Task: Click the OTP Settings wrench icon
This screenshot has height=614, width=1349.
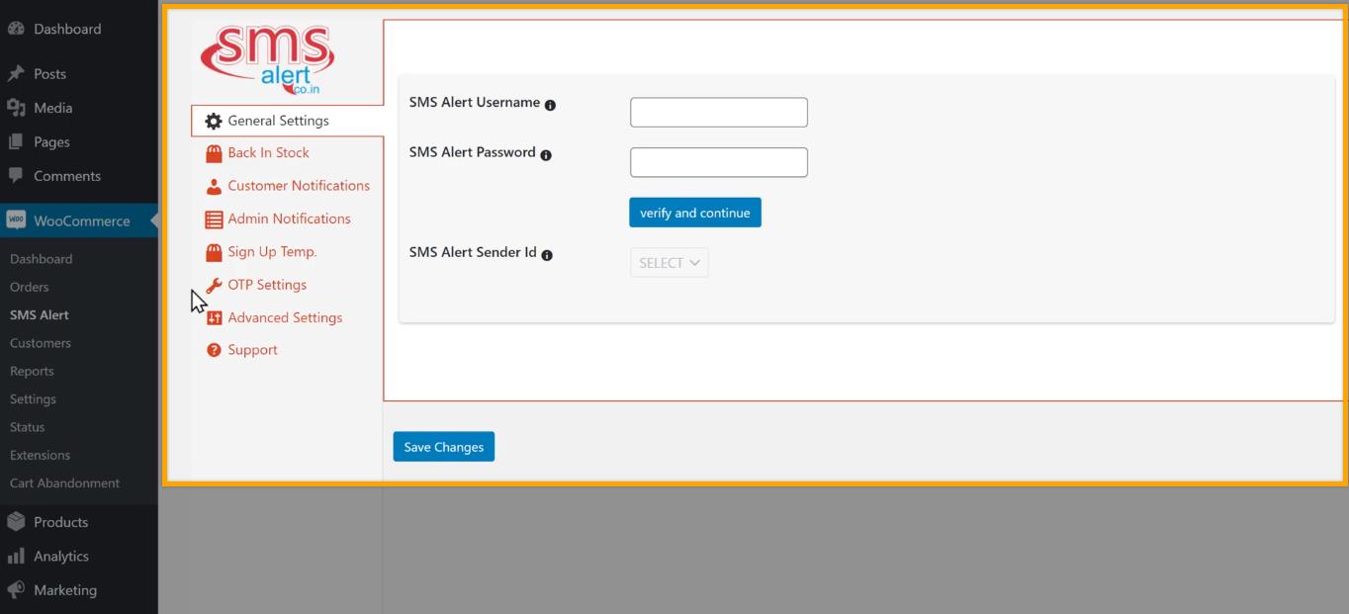Action: point(213,284)
